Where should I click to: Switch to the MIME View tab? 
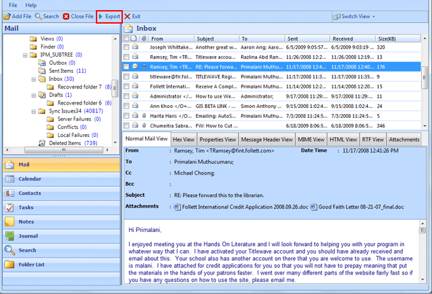tap(311, 140)
